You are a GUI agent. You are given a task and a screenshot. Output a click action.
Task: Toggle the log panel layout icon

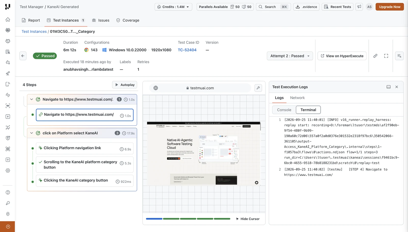tap(389, 87)
